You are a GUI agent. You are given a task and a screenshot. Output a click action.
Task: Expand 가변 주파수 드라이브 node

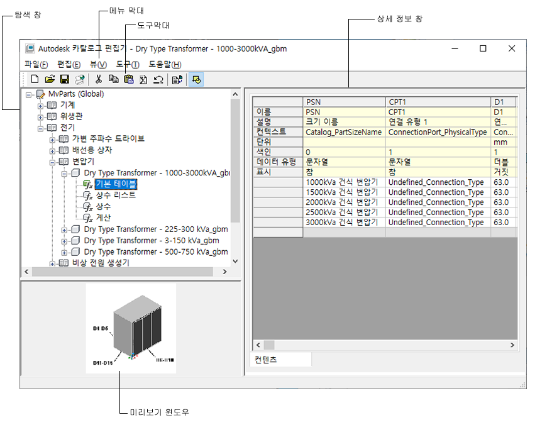point(52,140)
